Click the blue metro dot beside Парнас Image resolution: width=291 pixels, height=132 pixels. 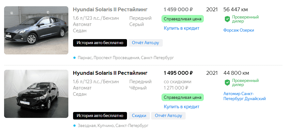tap(74, 58)
